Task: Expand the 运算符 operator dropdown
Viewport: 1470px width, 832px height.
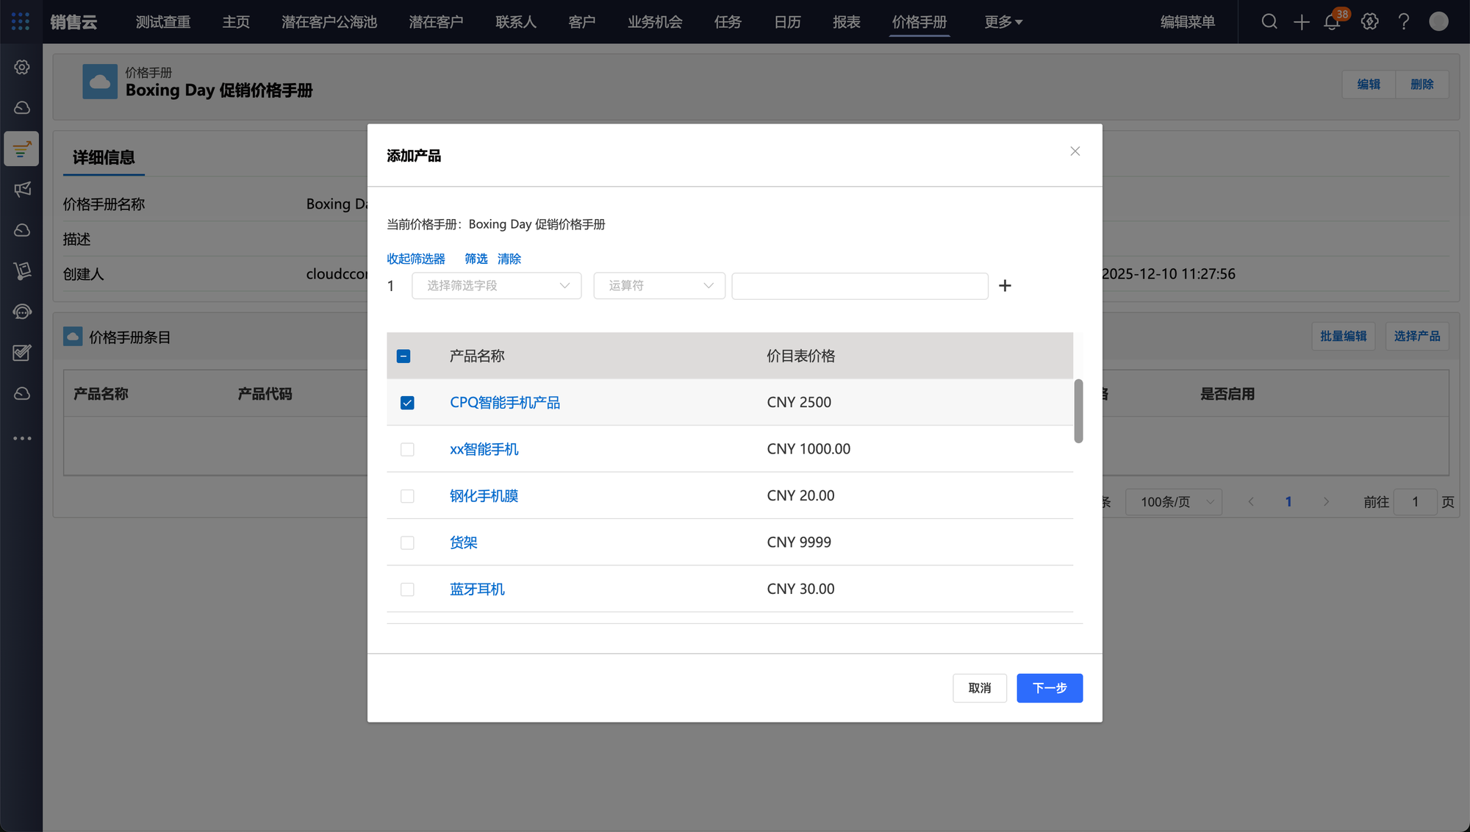Action: 659,286
